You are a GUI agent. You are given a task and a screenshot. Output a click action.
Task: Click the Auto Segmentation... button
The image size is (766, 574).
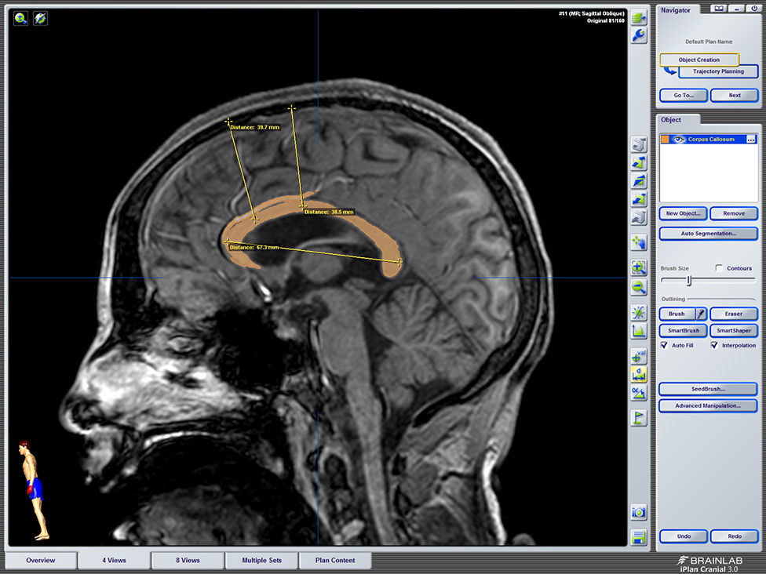pos(708,234)
